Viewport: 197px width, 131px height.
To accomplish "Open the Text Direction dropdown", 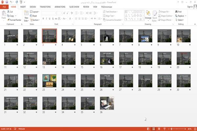I will [110, 12].
